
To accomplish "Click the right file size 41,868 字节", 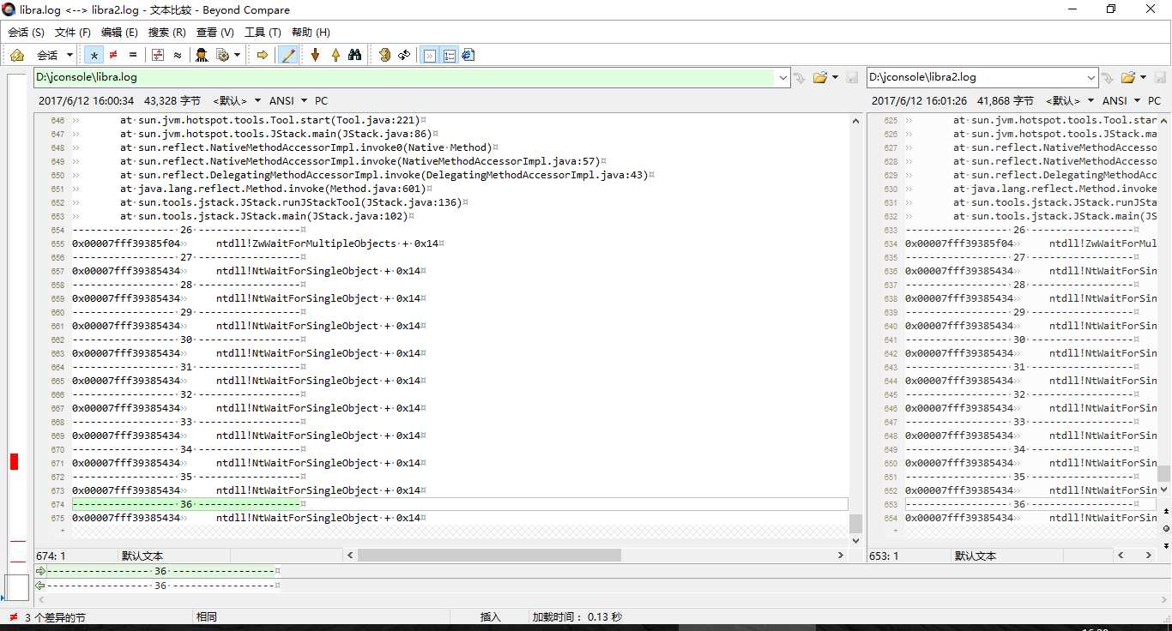I will (x=1006, y=100).
